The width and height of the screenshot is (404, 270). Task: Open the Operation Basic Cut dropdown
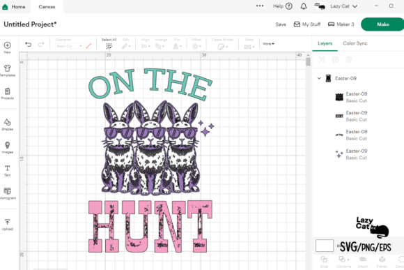[69, 46]
